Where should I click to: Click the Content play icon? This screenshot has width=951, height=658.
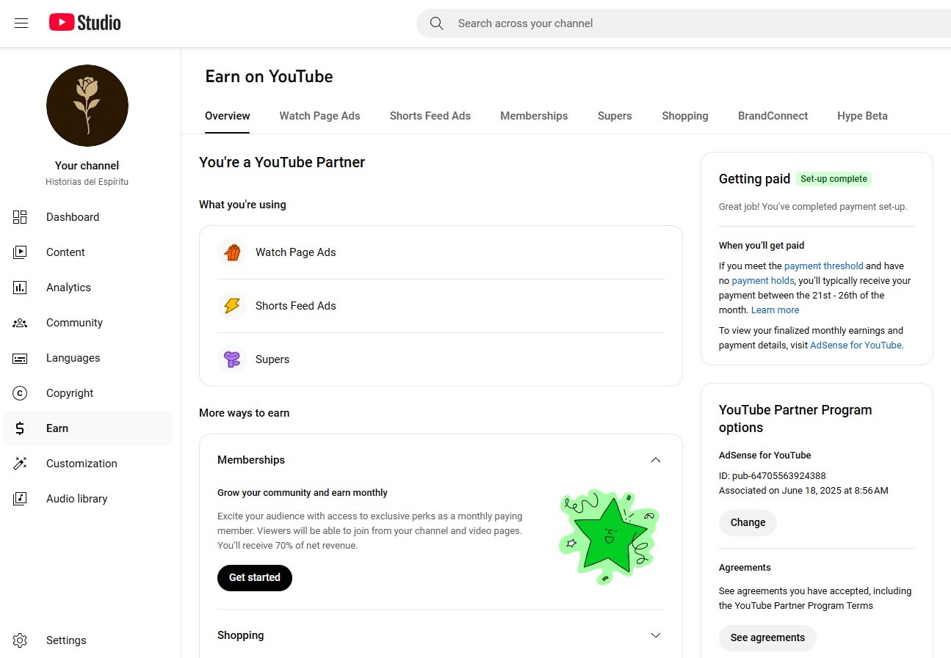[20, 252]
